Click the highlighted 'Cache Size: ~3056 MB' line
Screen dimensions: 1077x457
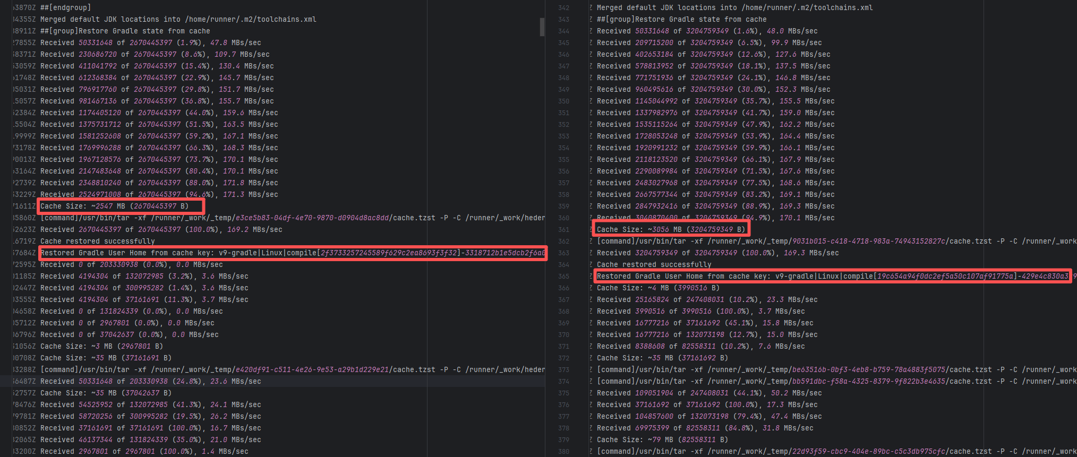[670, 230]
